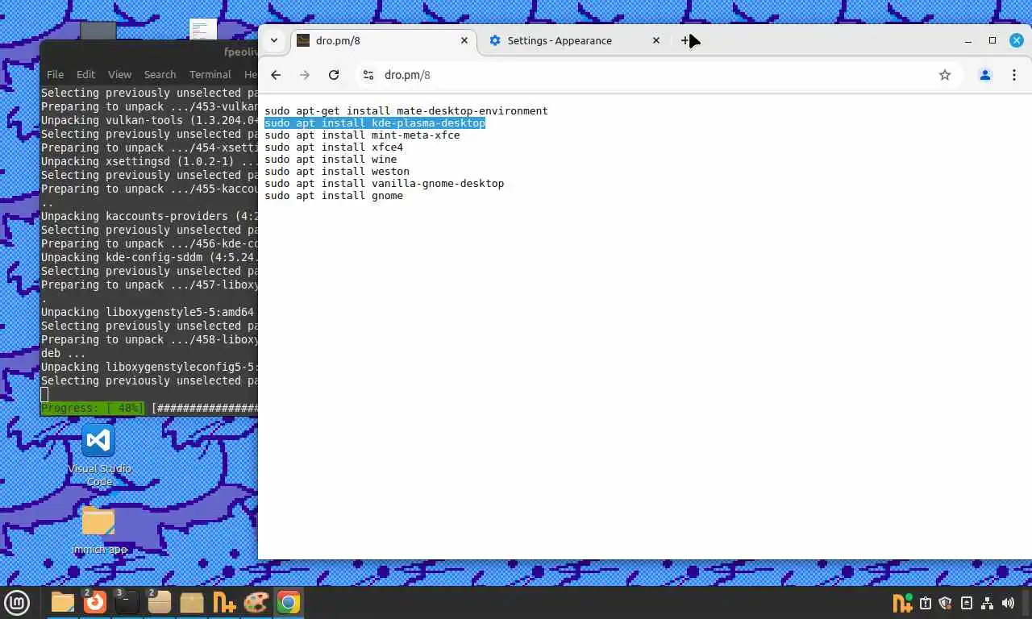Open the terminal View menu

(119, 74)
